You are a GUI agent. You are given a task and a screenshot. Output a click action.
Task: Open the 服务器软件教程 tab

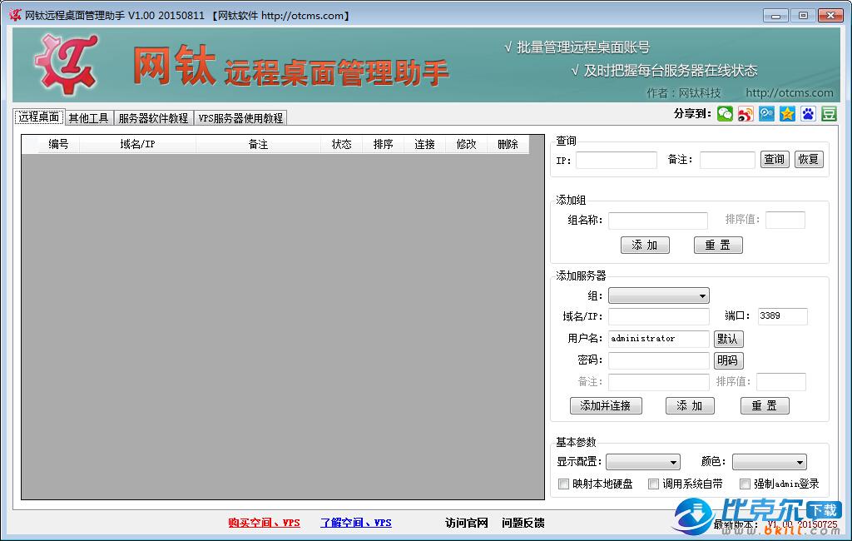[x=153, y=118]
